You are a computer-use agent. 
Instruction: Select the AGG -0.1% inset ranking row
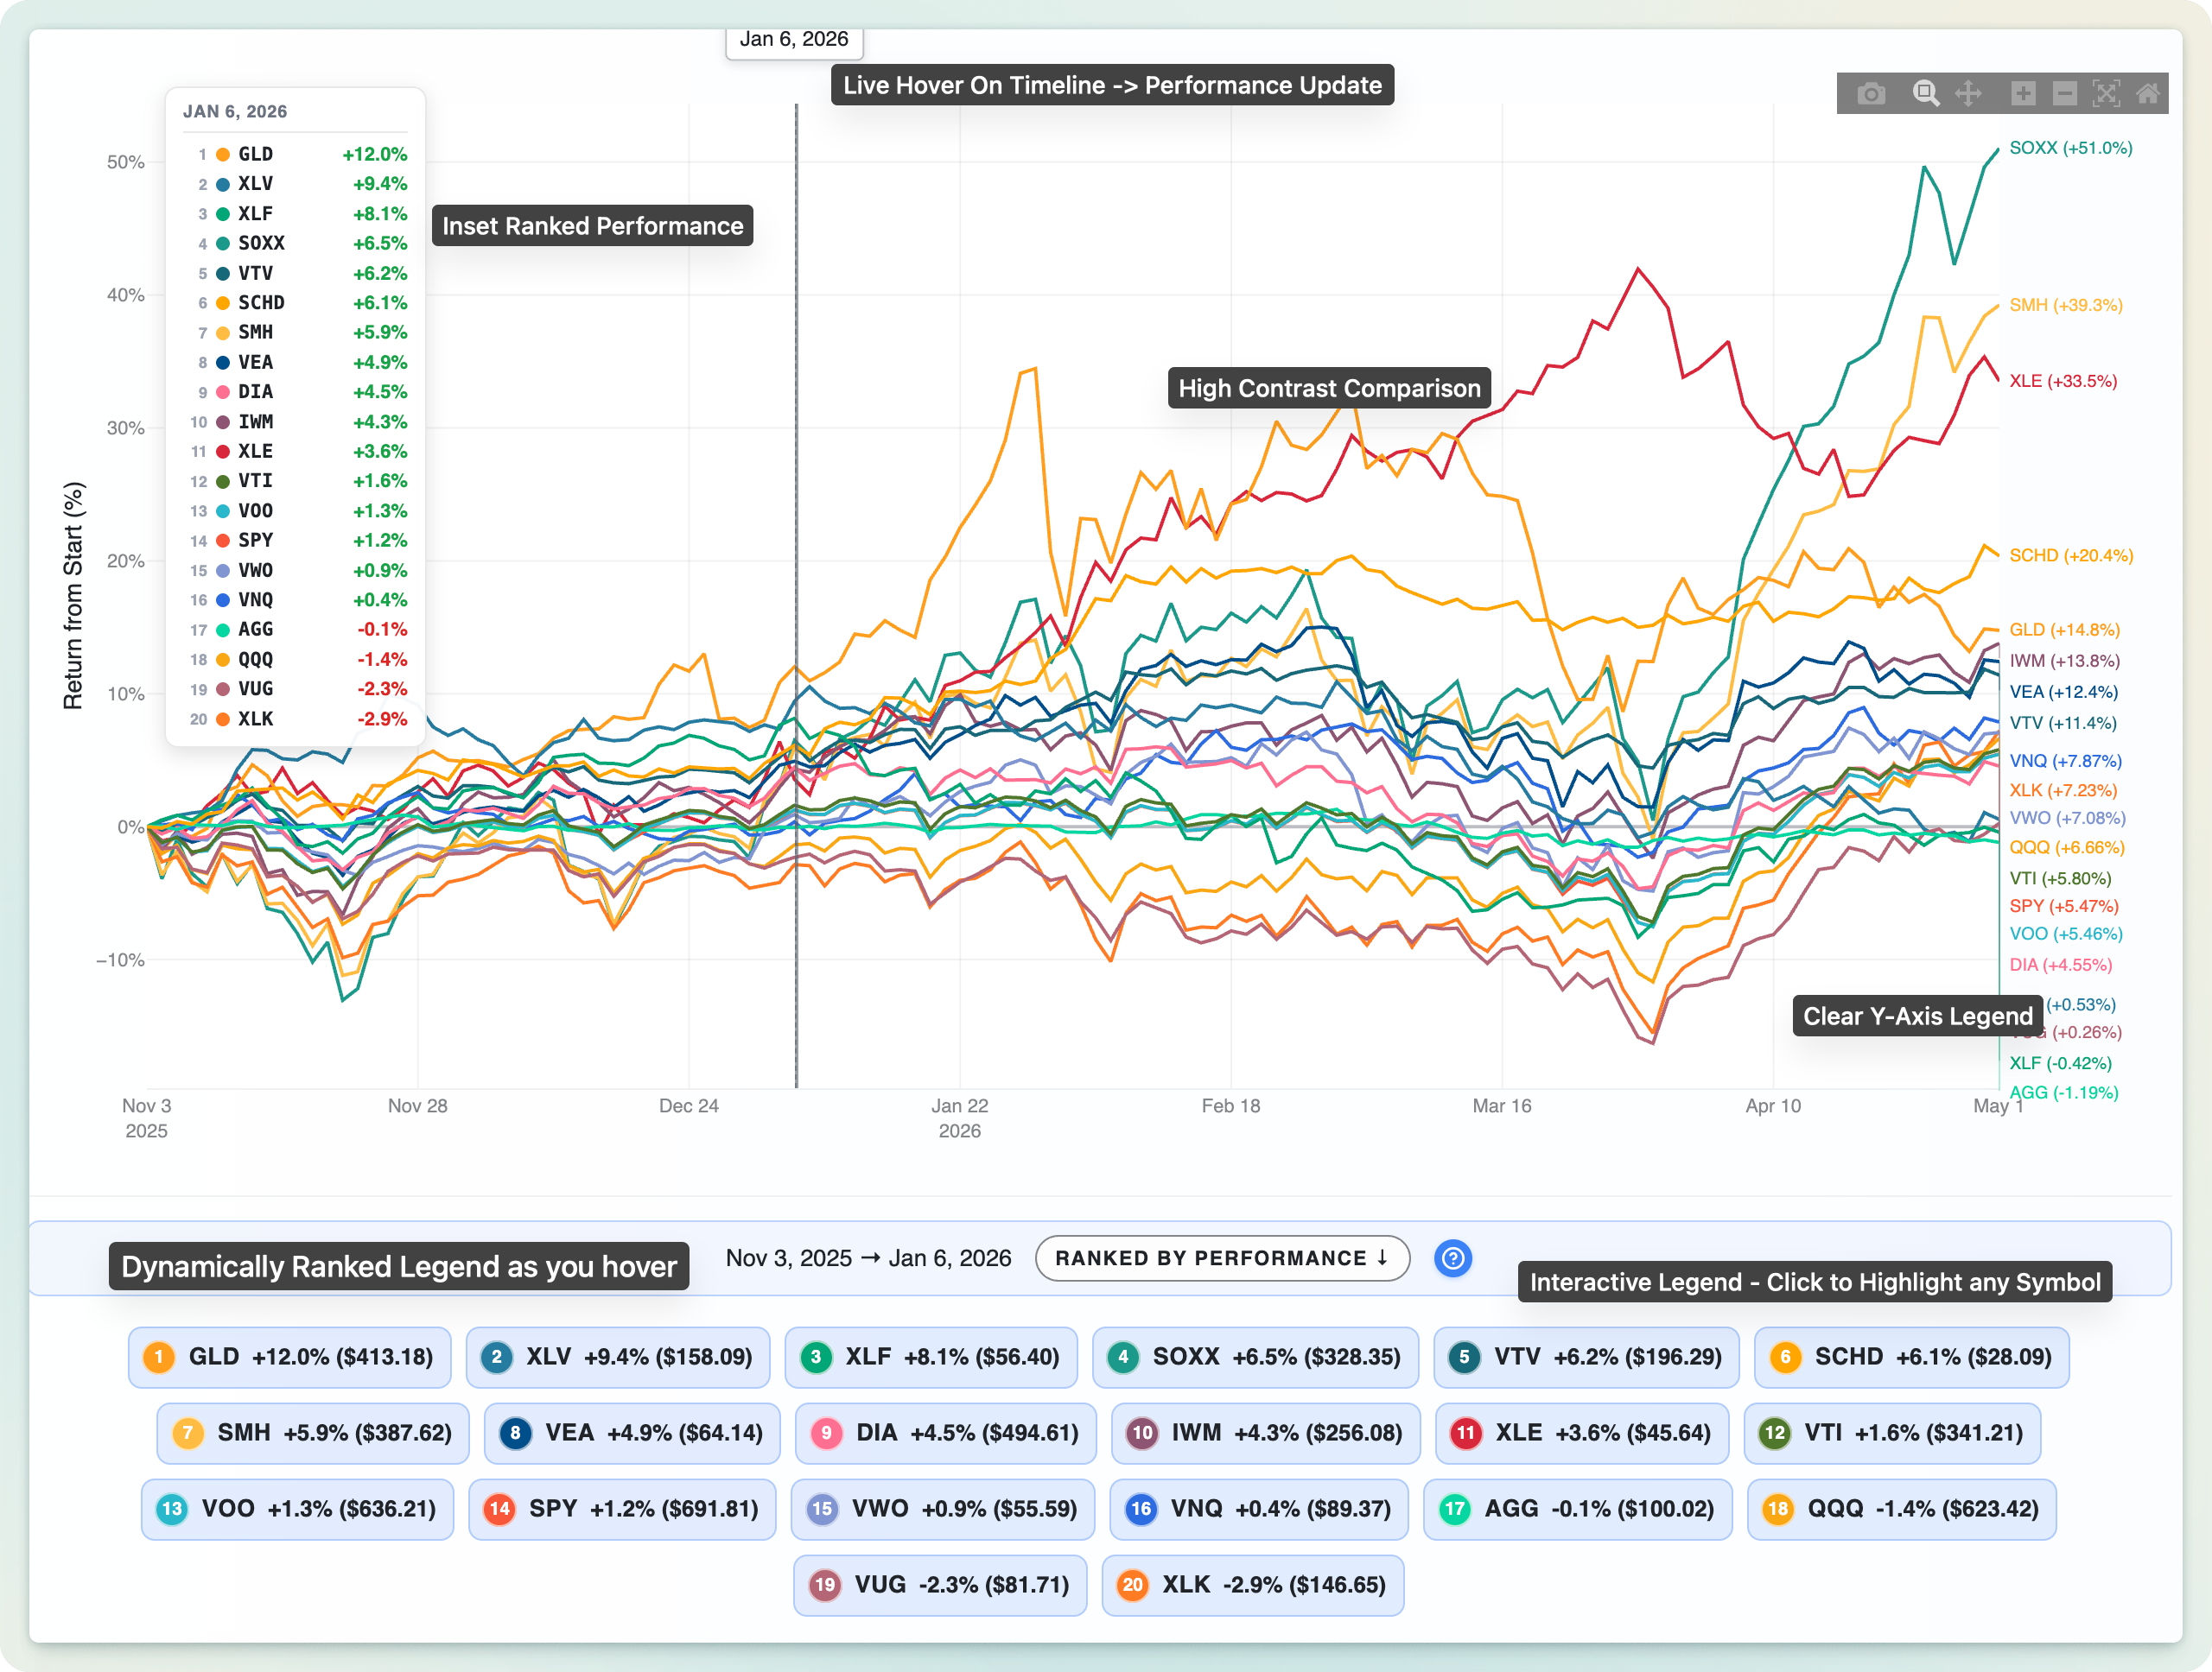[x=296, y=630]
